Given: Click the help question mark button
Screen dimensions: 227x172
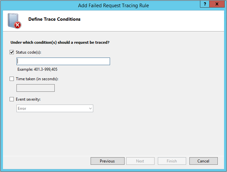Looking at the screenshot, I should tap(205, 4).
